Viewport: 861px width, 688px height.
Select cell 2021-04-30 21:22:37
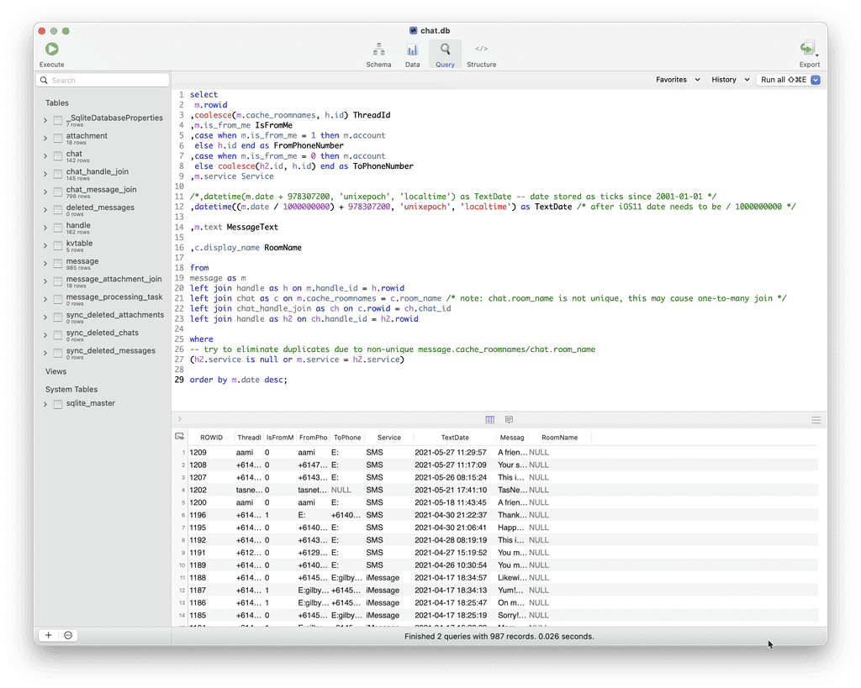(x=451, y=515)
